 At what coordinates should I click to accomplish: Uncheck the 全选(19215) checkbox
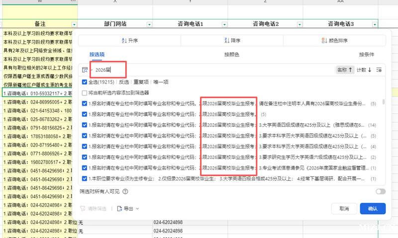(x=85, y=81)
